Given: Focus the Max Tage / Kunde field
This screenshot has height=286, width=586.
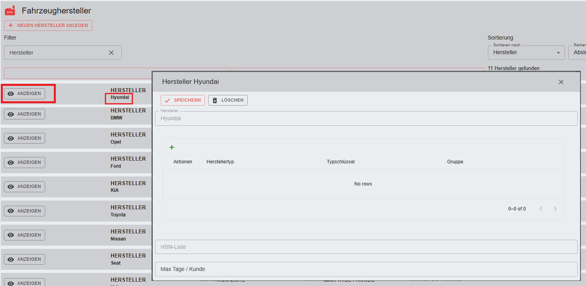Looking at the screenshot, I should click(366, 269).
